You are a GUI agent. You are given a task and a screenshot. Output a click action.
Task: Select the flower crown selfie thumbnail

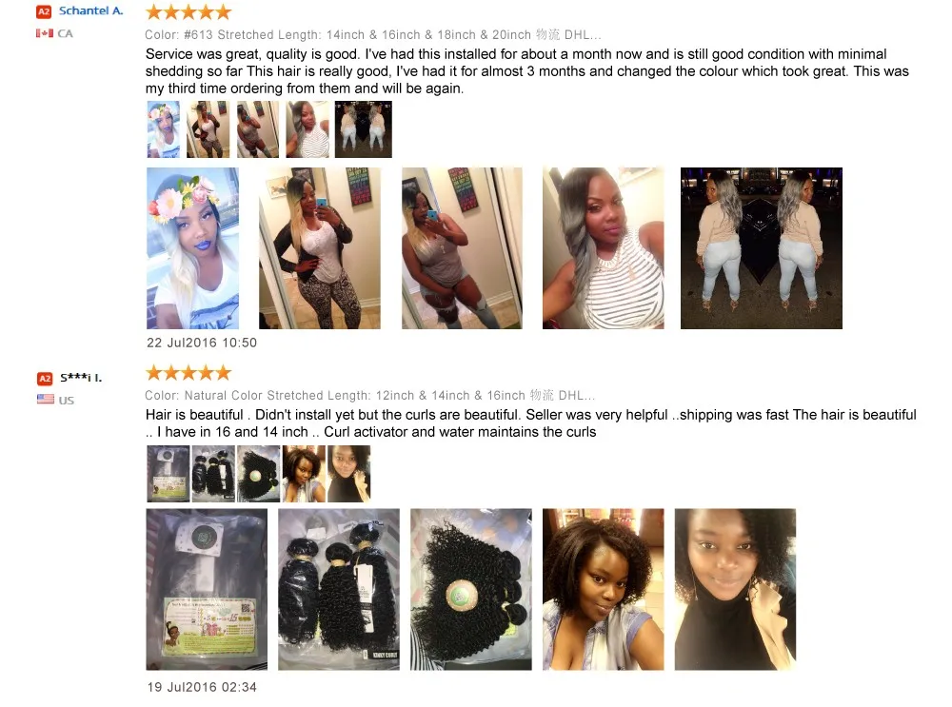164,129
